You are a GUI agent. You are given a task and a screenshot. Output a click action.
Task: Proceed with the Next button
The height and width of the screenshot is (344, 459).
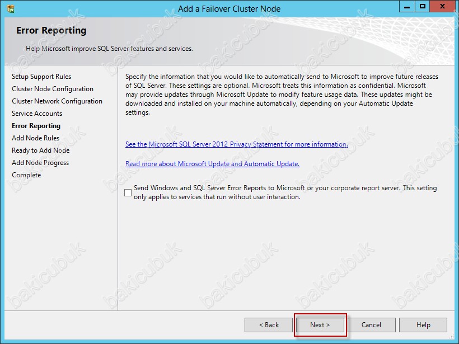click(x=320, y=325)
